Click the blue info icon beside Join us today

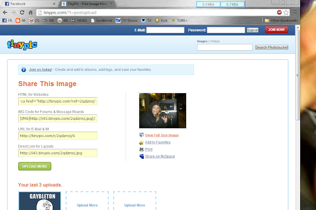(24, 70)
